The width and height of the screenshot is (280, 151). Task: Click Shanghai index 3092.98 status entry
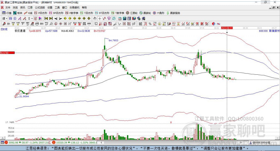(x=28, y=143)
